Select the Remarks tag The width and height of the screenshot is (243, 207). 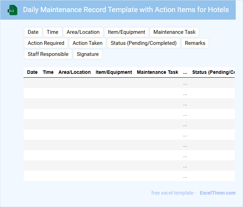pos(195,43)
